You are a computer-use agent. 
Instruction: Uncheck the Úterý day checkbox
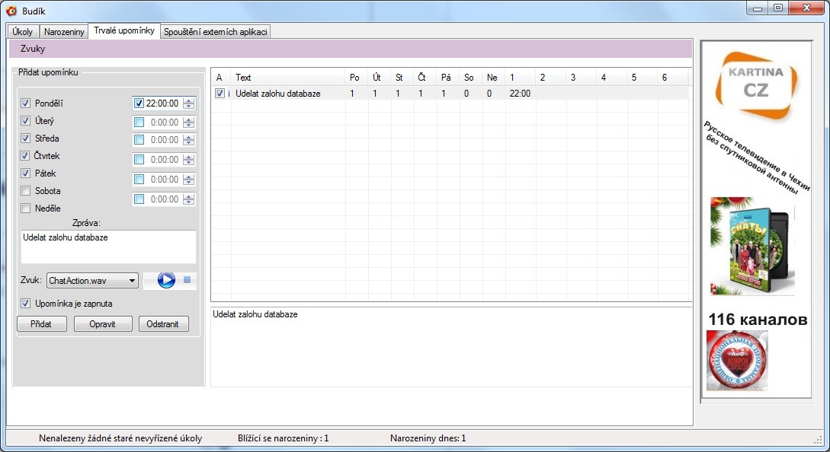(x=25, y=120)
